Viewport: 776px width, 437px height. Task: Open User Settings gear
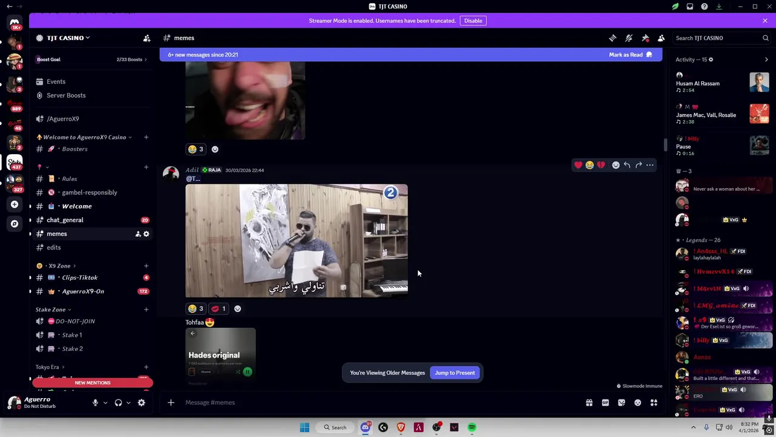click(x=141, y=402)
